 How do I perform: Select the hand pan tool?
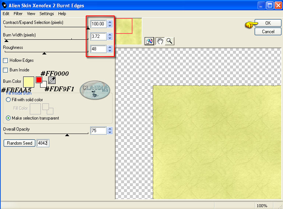[x=160, y=41]
